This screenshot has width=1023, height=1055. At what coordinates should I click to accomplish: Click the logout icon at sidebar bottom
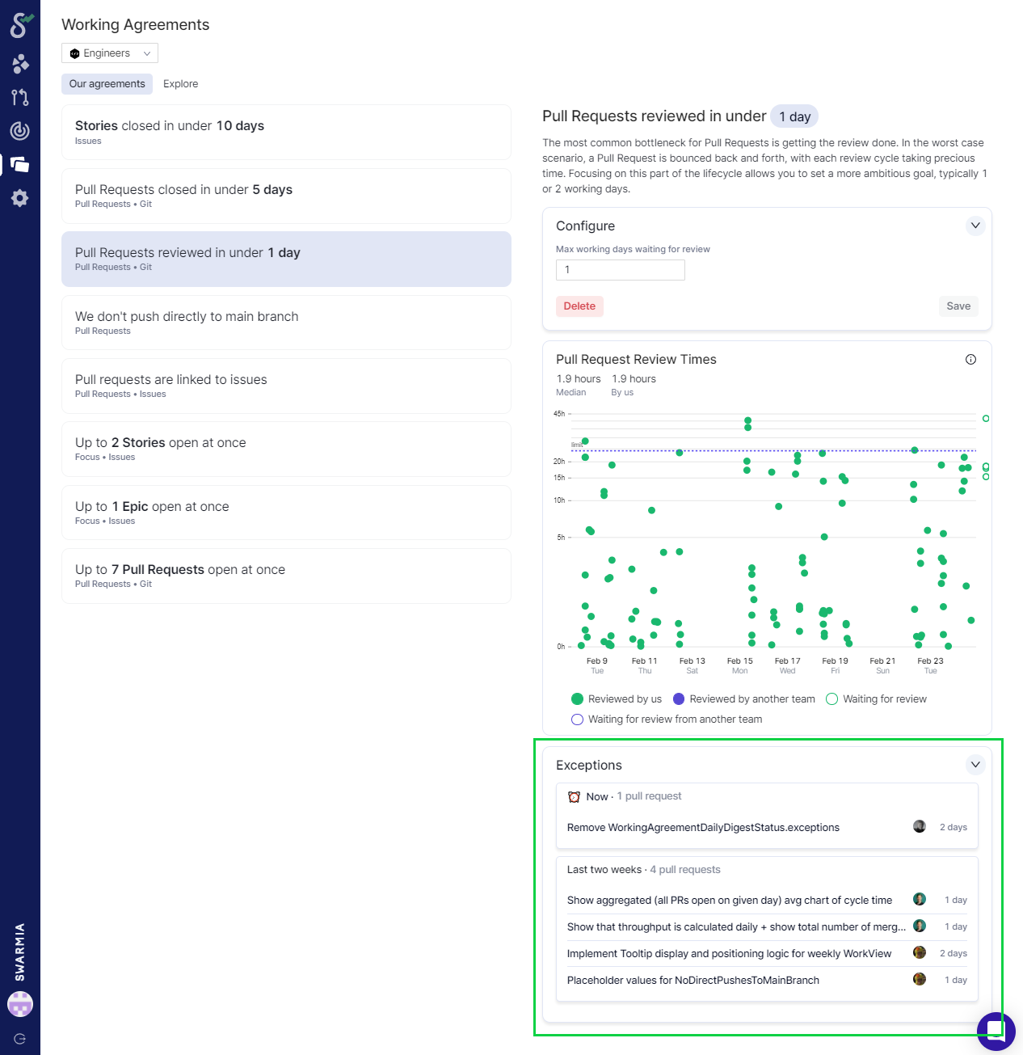20,1039
